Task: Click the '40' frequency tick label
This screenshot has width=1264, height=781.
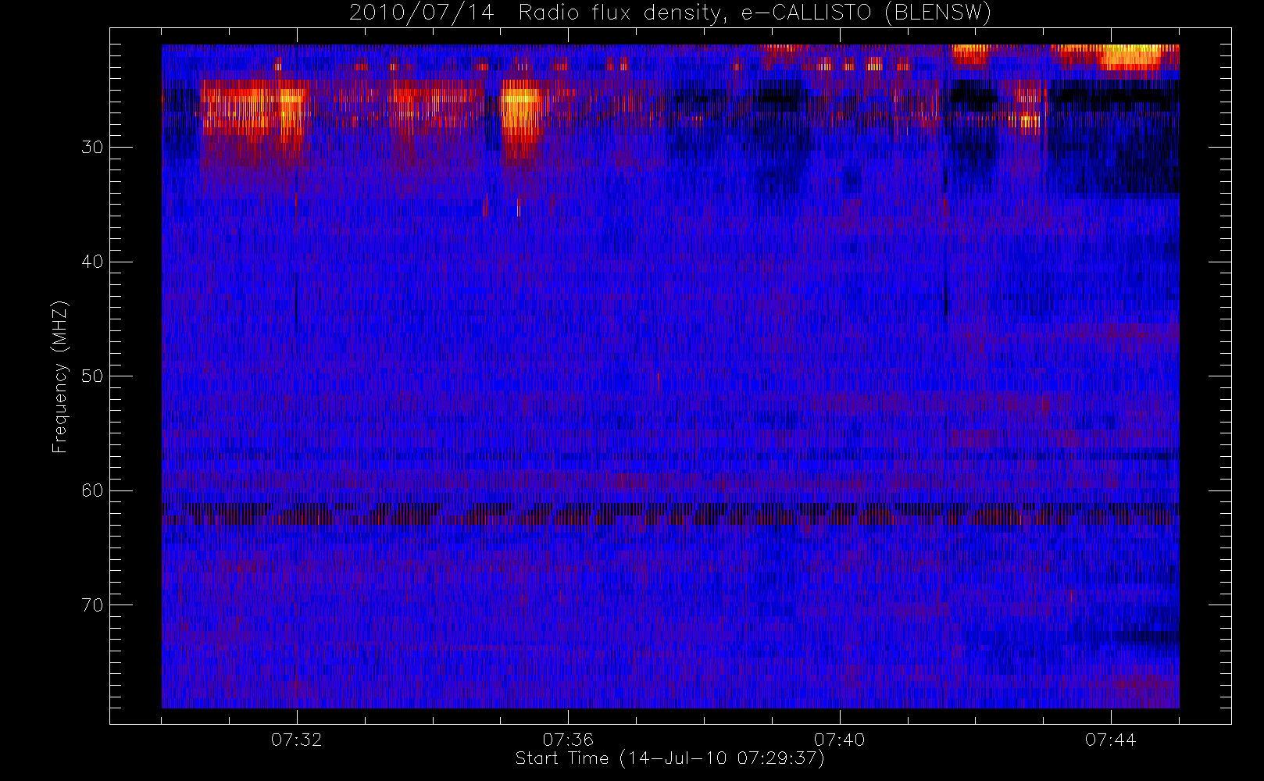Action: pos(92,262)
